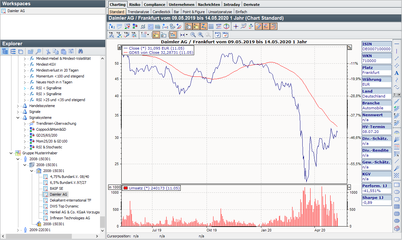Screen dimensions: 402x240
Task: Toggle the BUY signals checkbox button
Action: point(218,34)
